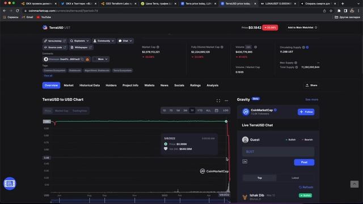Screen dimensions: 363x204
Task: Open the YouTube bookmark
Action: [x=44, y=17]
